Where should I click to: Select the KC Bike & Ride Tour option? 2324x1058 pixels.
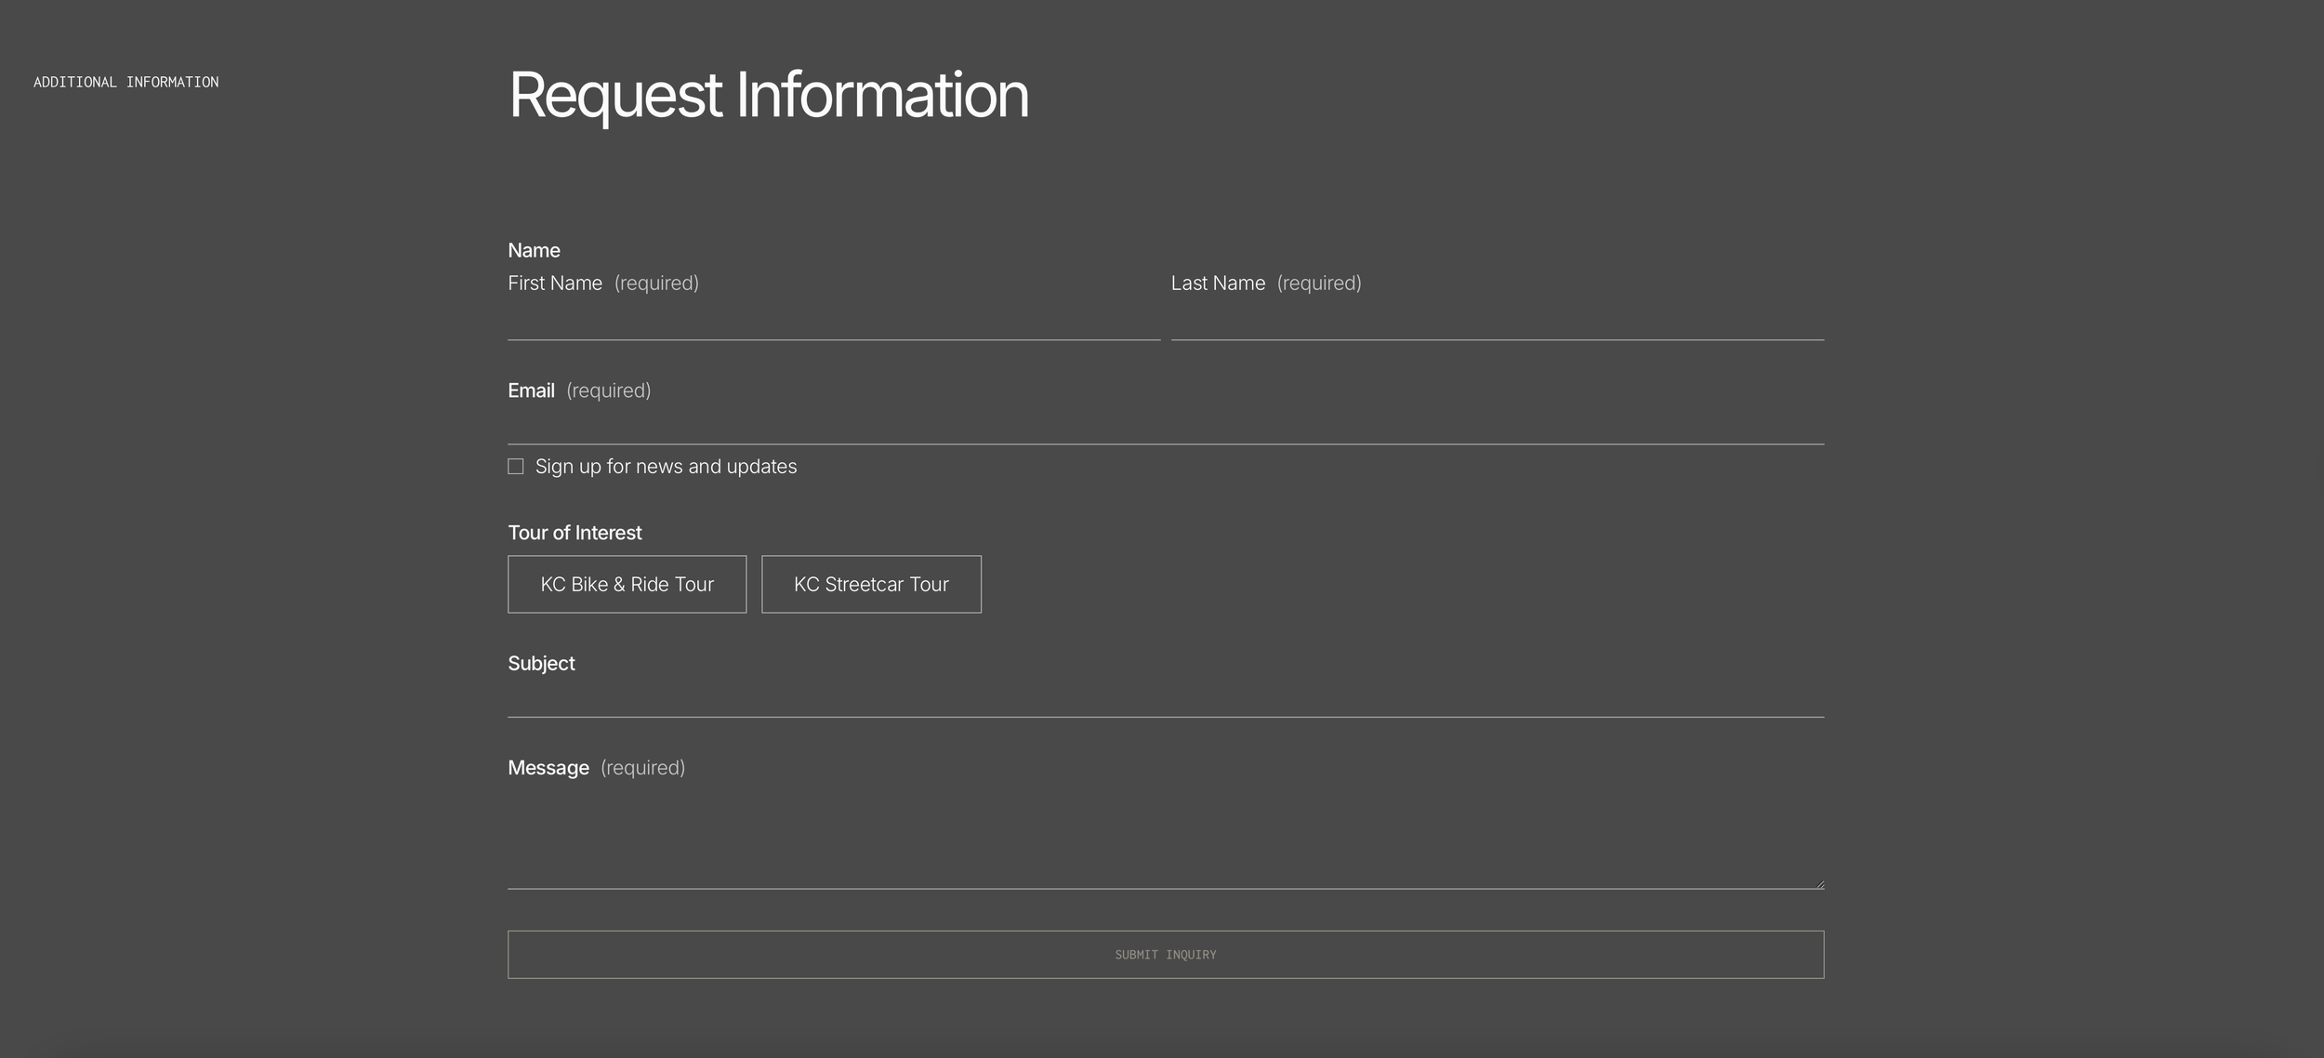pos(627,585)
